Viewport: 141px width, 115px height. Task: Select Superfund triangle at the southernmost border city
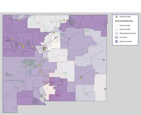(42, 96)
